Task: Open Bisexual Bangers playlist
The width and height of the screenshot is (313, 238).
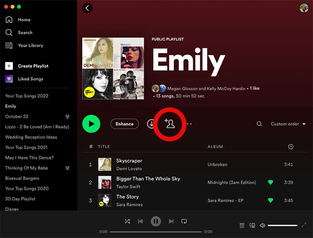Action: pos(22,178)
